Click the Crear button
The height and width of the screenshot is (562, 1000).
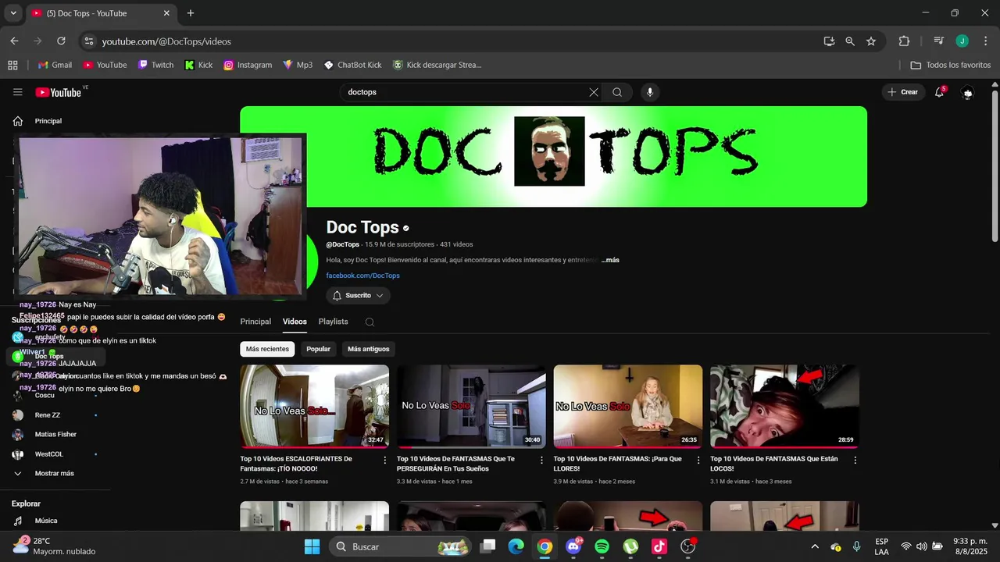pos(902,92)
